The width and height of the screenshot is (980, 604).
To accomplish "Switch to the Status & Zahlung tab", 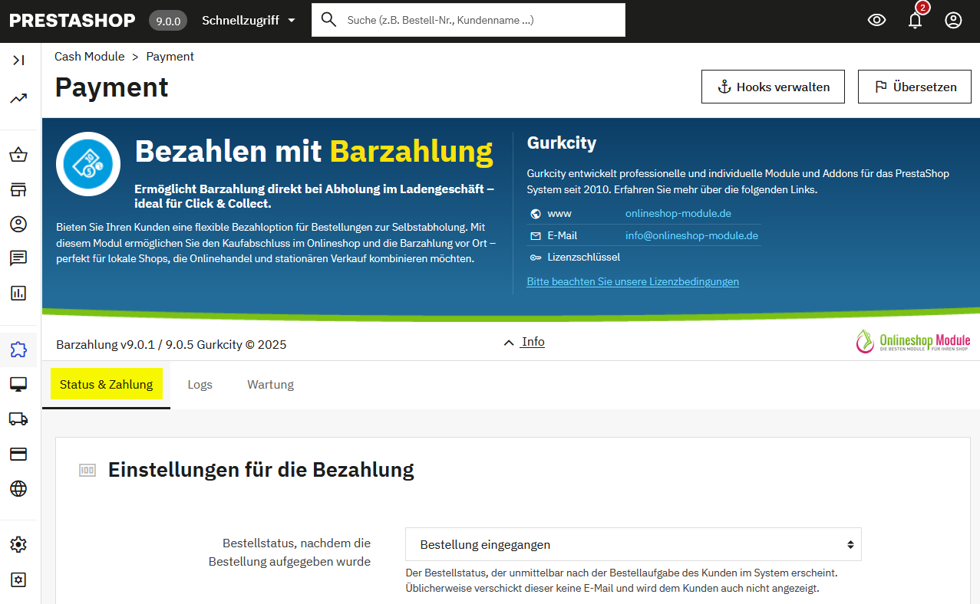I will tap(107, 384).
